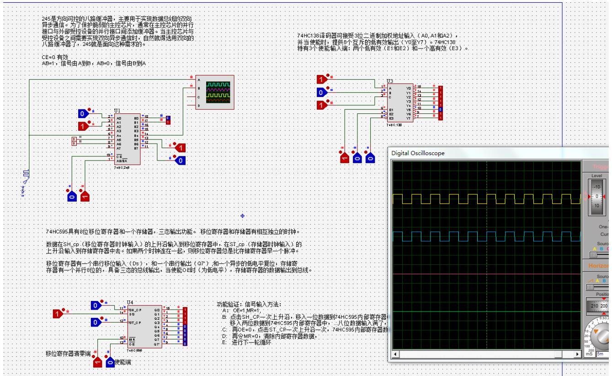This screenshot has height=376, width=612.
Task: Toggle the SH_CP clock logic state of U4
Action: coord(96,306)
